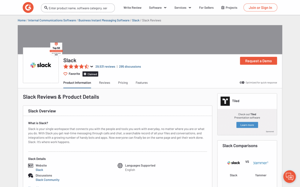Click the Discussions chat bubbles icon
This screenshot has width=300, height=187.
tap(31, 176)
